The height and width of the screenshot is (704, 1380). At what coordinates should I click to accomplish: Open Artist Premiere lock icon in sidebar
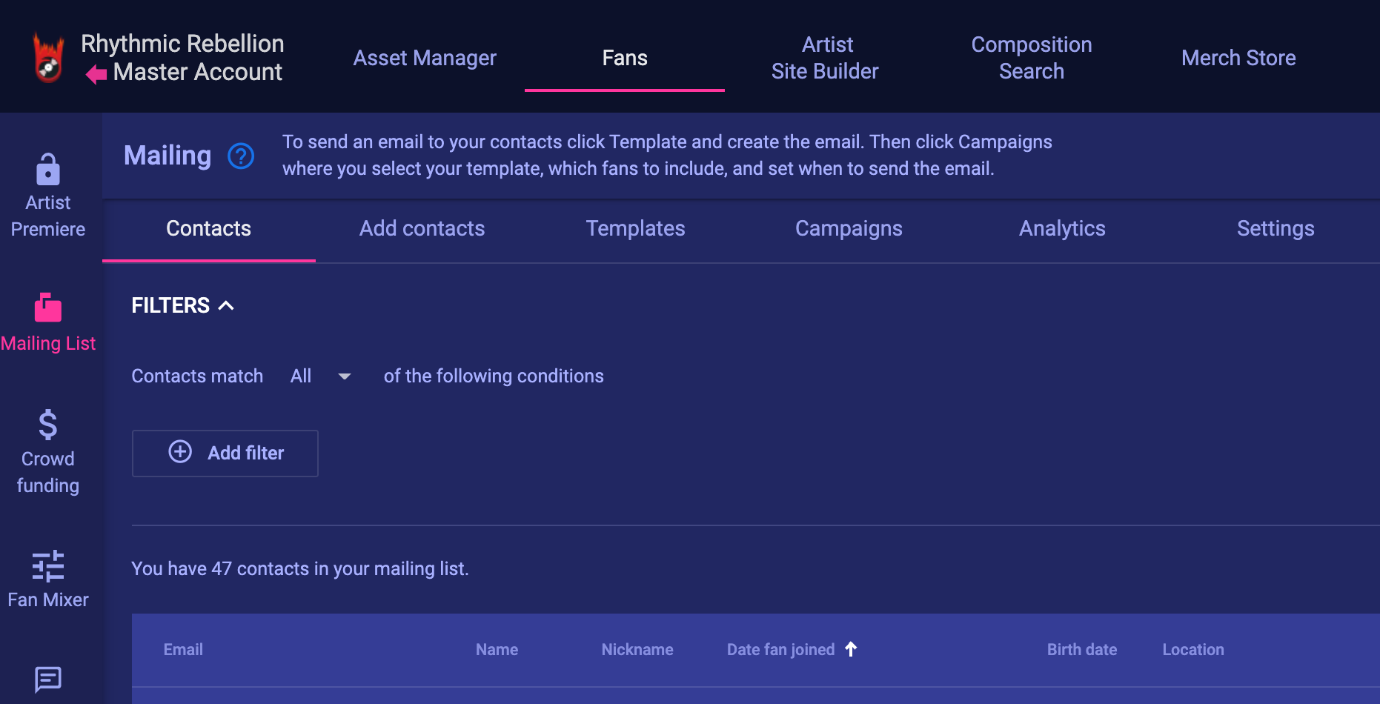[x=48, y=169]
